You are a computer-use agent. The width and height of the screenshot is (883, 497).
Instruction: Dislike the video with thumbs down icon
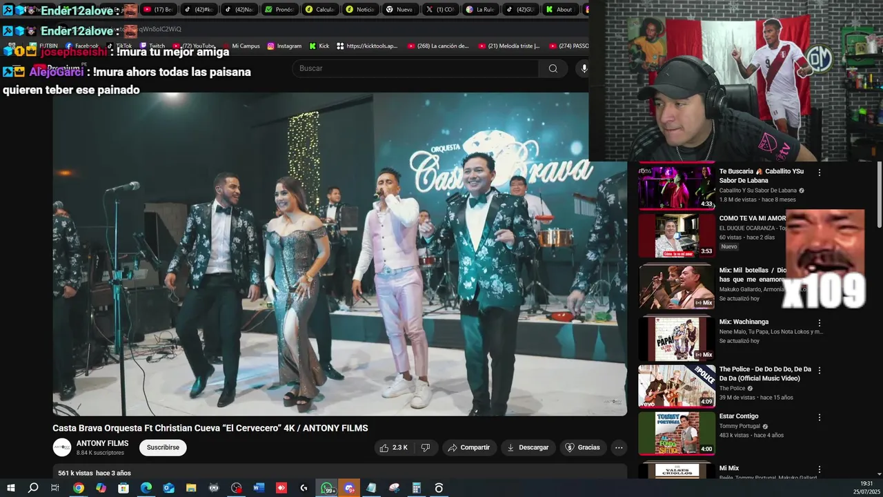tap(426, 447)
